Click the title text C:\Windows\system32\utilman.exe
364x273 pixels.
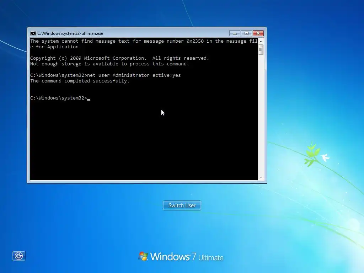coord(70,33)
